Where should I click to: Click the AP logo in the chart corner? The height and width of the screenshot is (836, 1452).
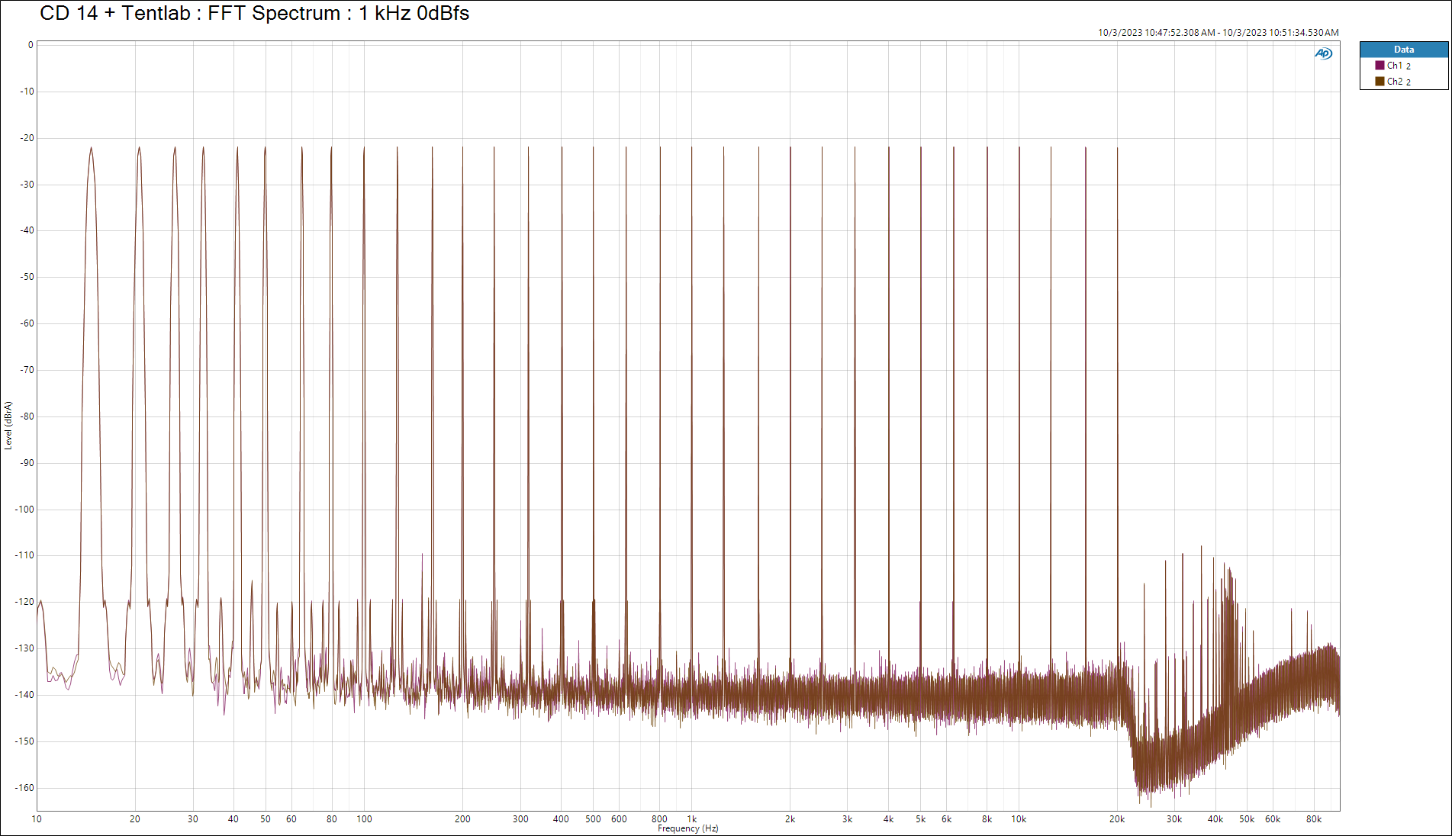(1323, 53)
